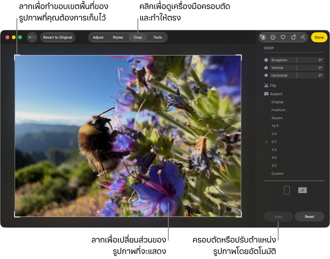The image size is (330, 259).
Task: Rotate the photo counterclockwise
Action: coord(294,37)
